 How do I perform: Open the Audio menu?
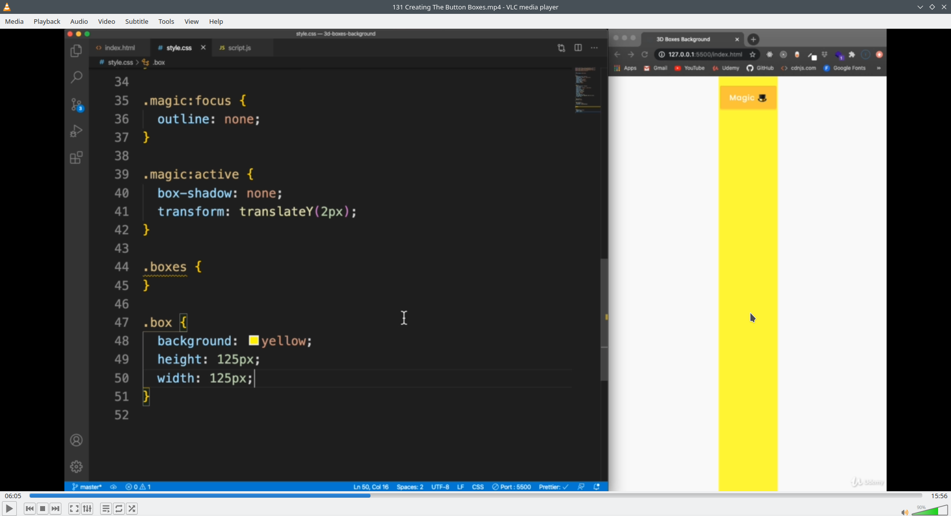(79, 21)
